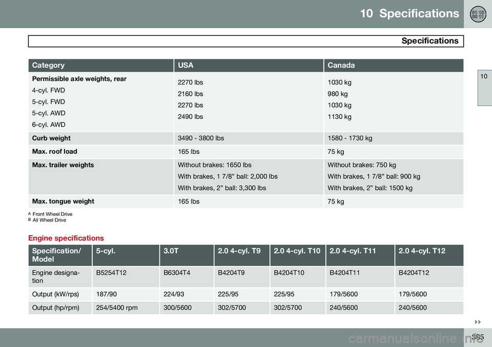
Task: Click the "Engine designation" row label
Action: [56, 277]
